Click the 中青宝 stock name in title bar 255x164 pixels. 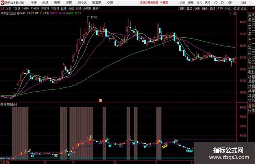(x=164, y=3)
